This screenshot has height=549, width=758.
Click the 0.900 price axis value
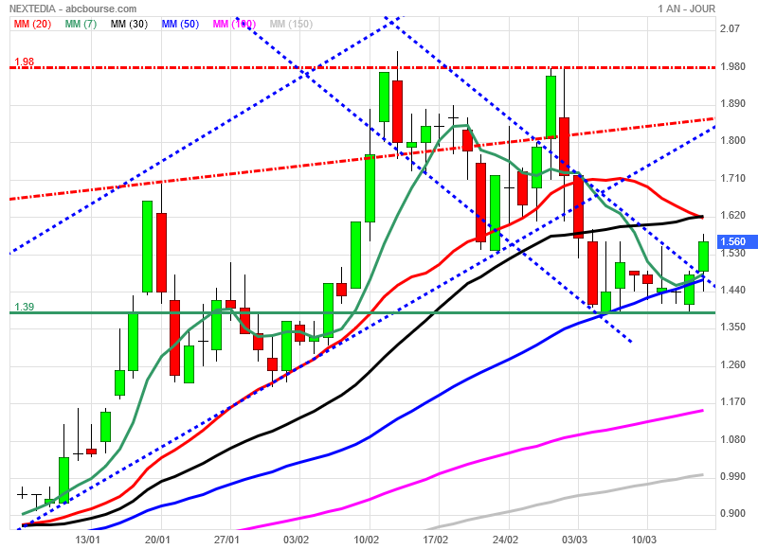pyautogui.click(x=732, y=513)
